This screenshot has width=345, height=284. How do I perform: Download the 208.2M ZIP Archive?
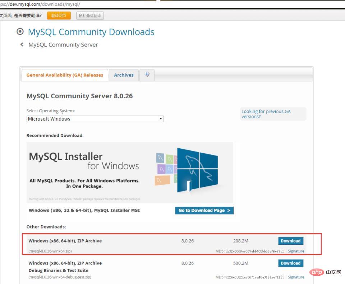pyautogui.click(x=291, y=241)
